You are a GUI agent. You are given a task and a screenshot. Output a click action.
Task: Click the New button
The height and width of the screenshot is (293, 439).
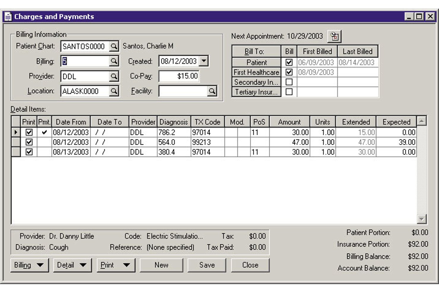point(161,265)
